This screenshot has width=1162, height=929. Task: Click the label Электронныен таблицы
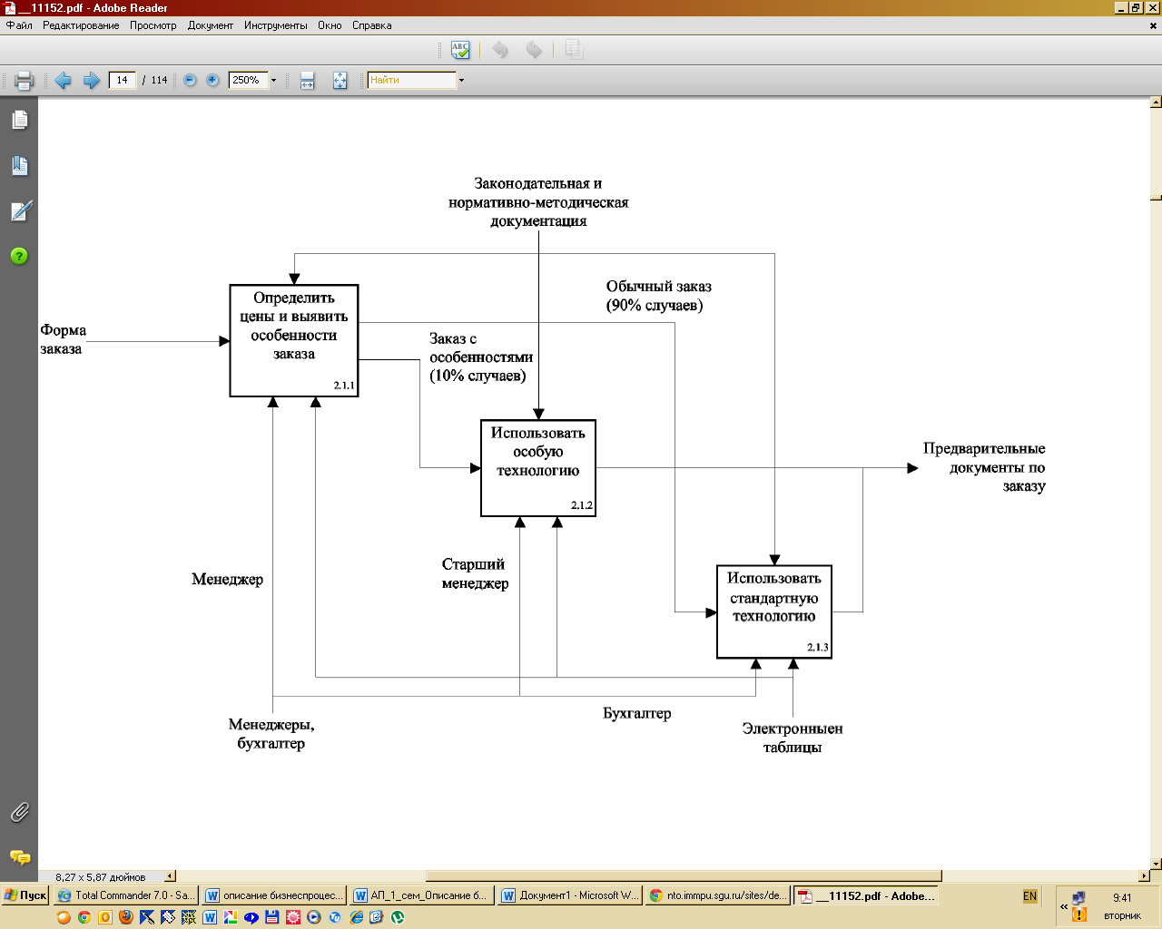click(x=793, y=738)
